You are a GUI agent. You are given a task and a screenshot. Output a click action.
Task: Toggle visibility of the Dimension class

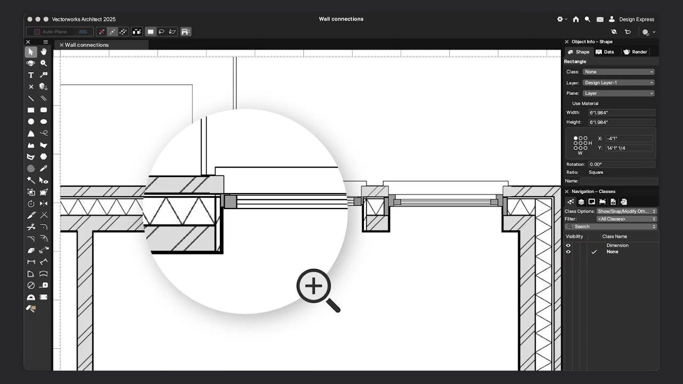point(568,245)
